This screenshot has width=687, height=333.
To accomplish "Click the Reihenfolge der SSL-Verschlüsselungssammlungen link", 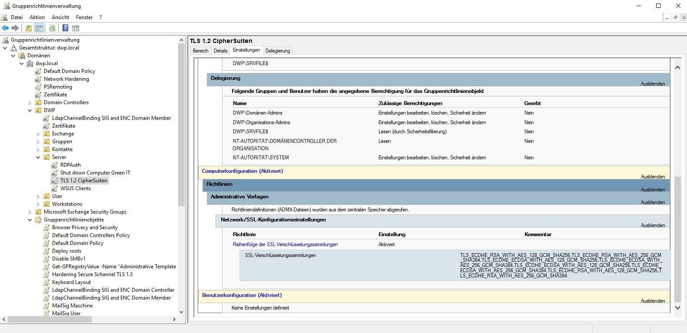I will pyautogui.click(x=285, y=244).
